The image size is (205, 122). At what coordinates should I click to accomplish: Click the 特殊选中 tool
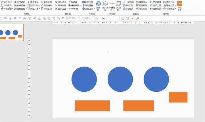tap(142, 2)
